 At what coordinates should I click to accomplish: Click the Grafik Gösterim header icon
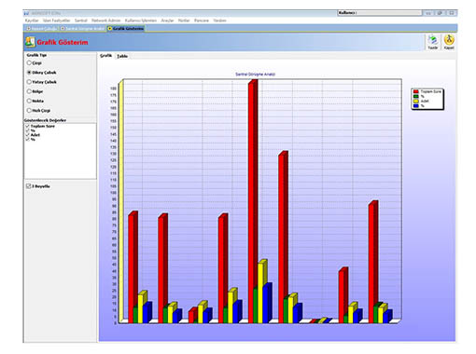tap(30, 42)
